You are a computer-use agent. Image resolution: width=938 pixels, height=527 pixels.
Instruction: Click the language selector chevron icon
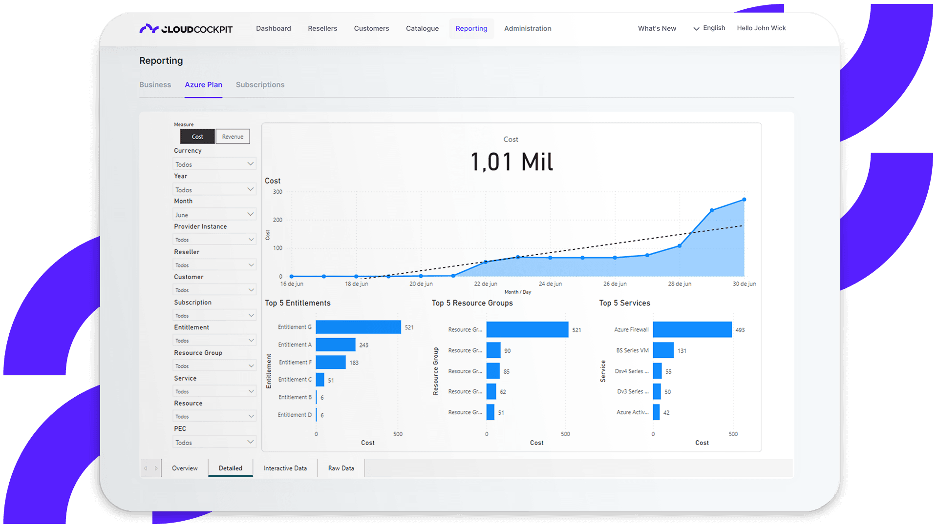[696, 29]
